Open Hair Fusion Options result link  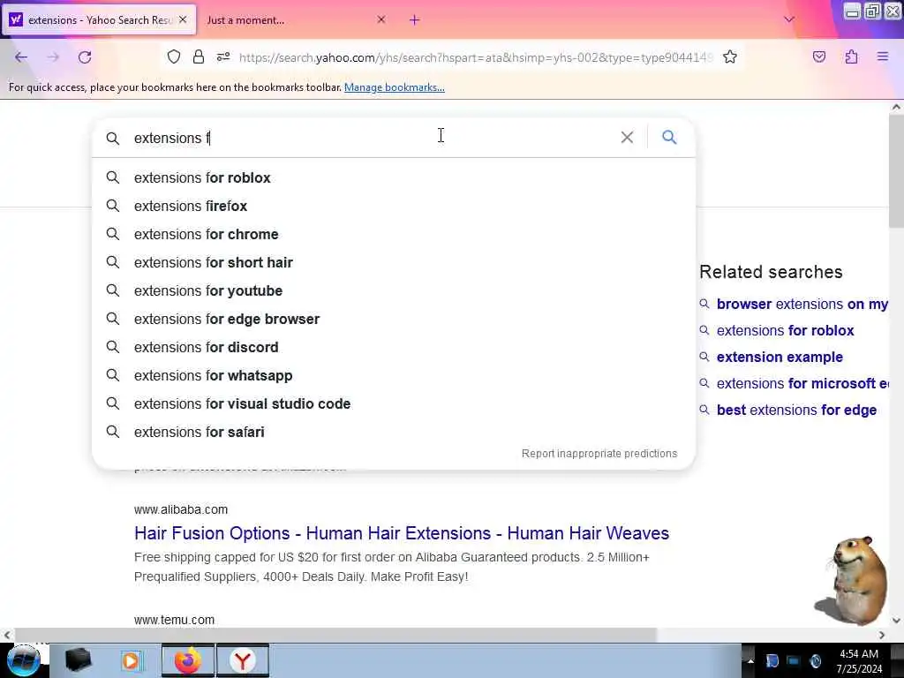tap(402, 533)
